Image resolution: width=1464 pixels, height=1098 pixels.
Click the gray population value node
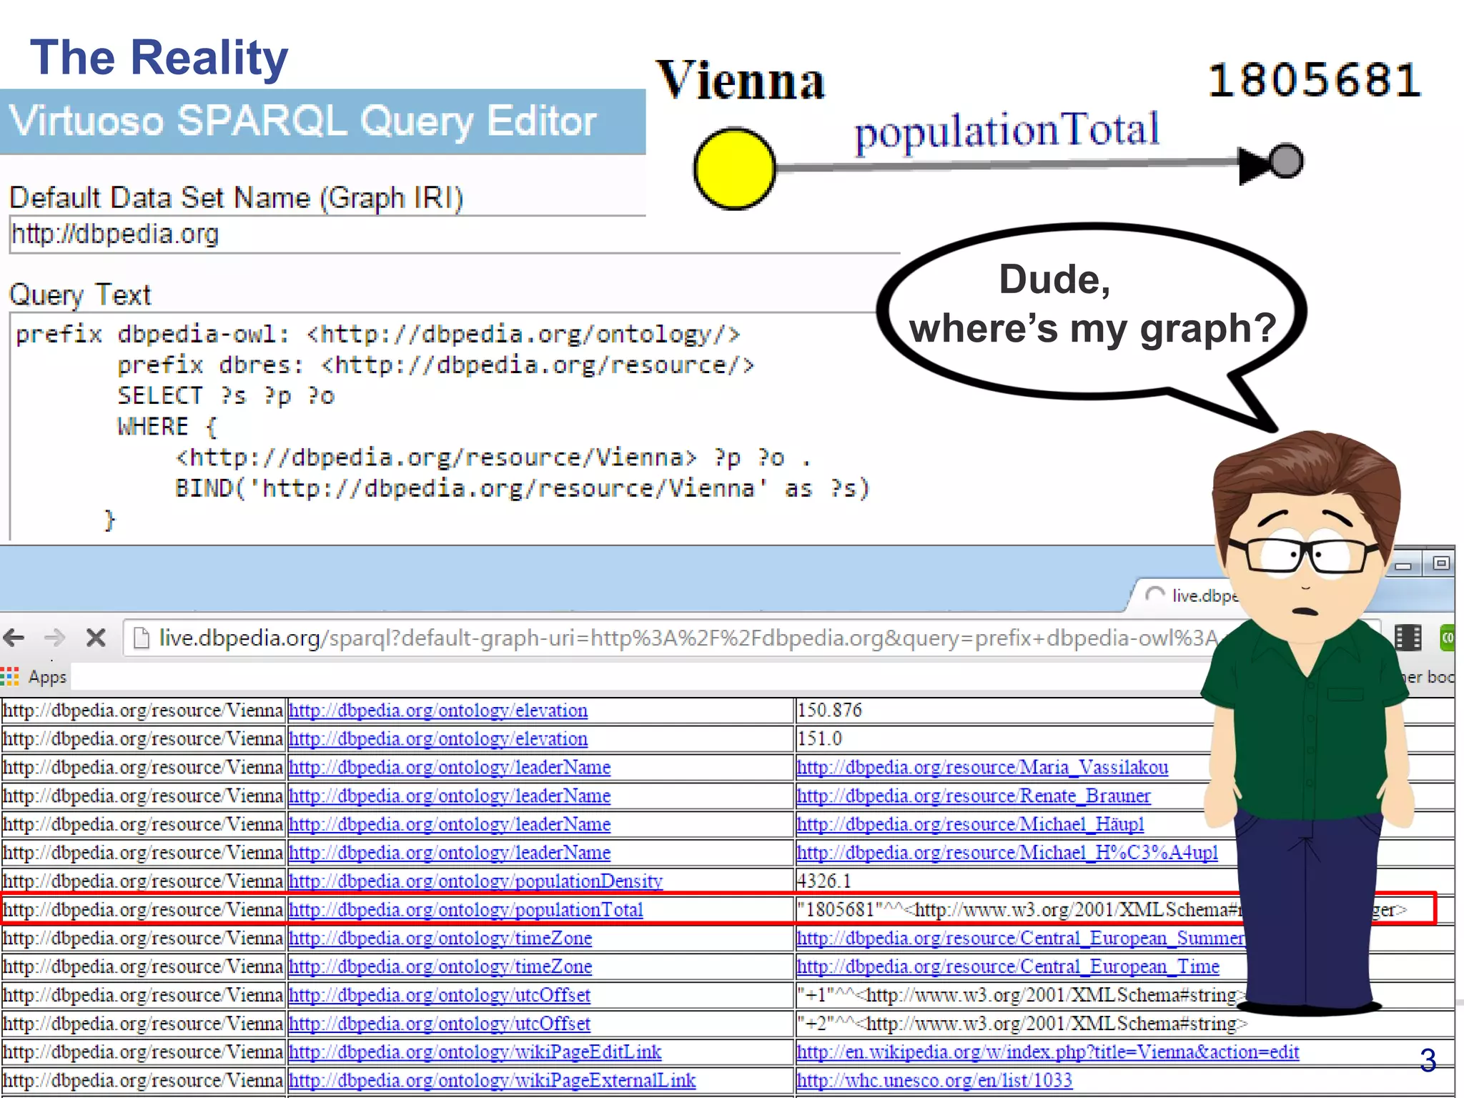(x=1285, y=161)
